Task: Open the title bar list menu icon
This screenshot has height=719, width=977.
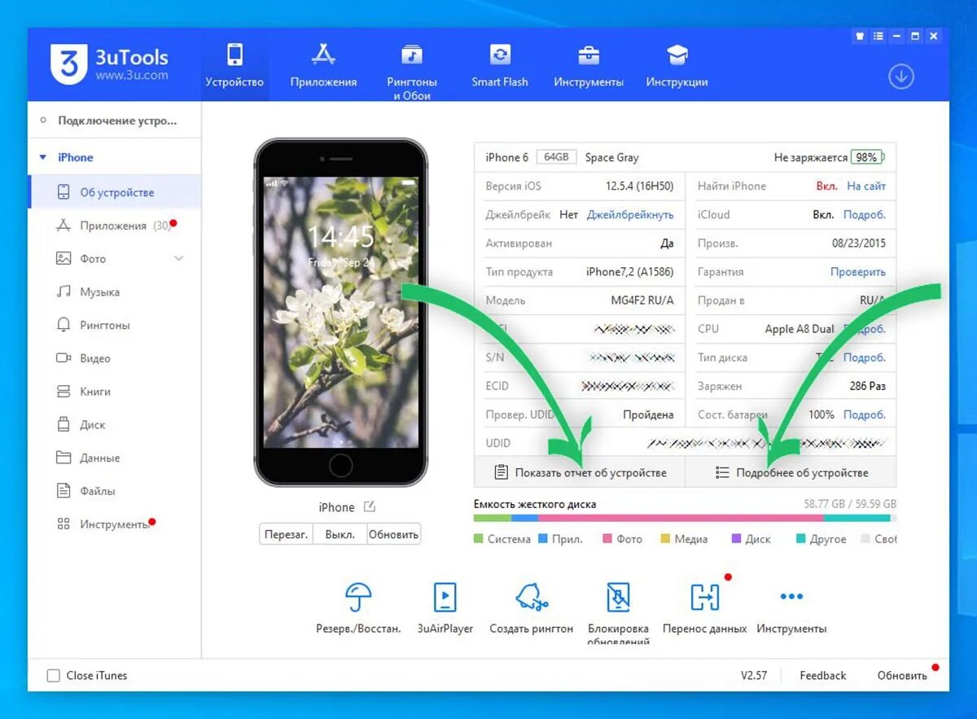Action: coord(878,36)
